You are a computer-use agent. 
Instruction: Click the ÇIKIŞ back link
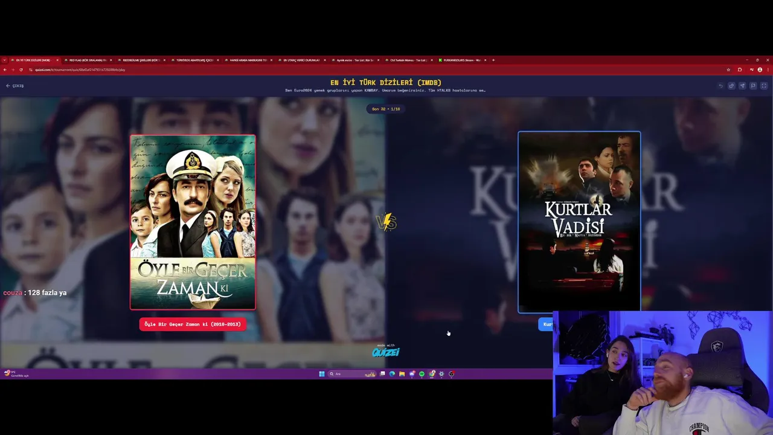tap(15, 86)
